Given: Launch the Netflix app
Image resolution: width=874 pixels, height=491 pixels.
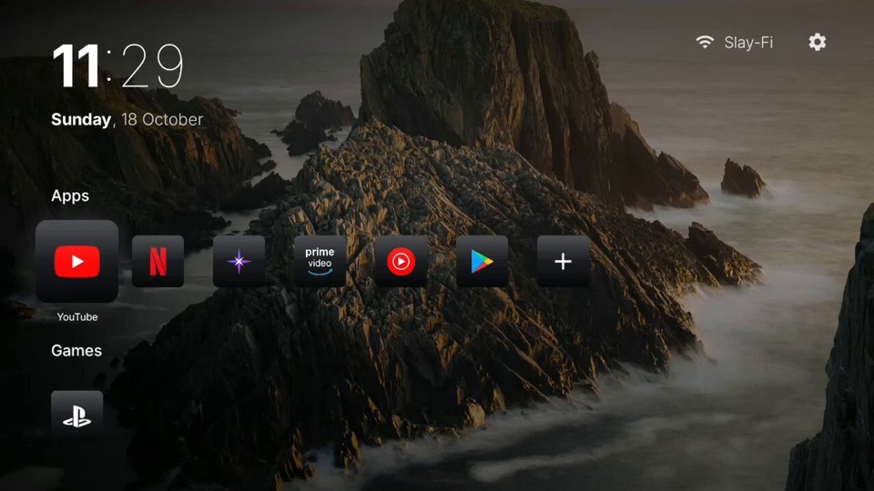Looking at the screenshot, I should pos(158,261).
